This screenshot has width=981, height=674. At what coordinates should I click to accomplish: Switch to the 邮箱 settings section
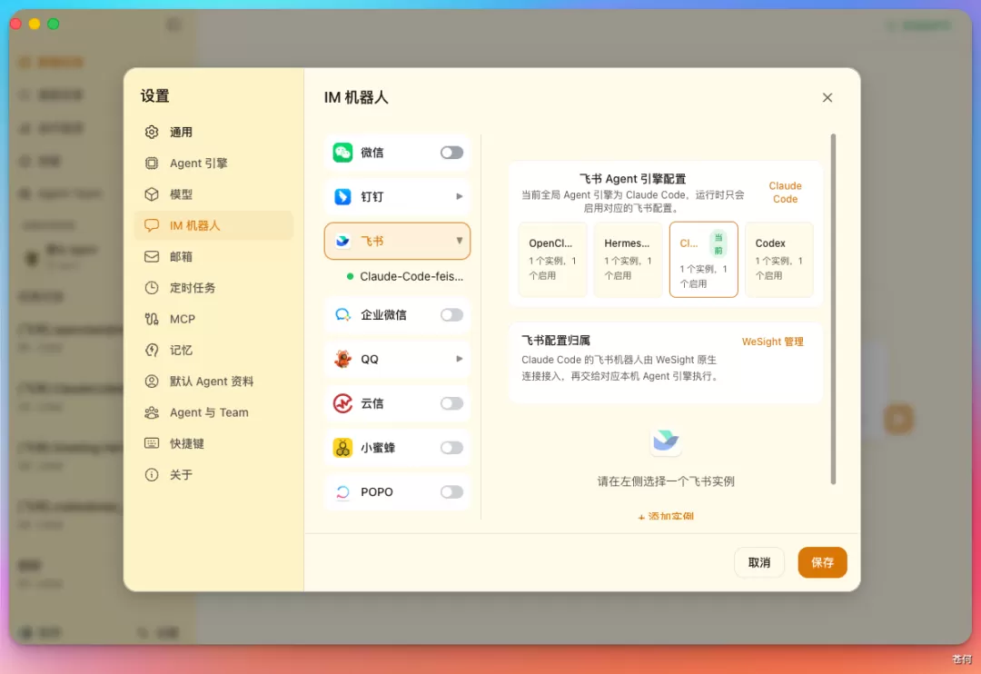(x=213, y=256)
